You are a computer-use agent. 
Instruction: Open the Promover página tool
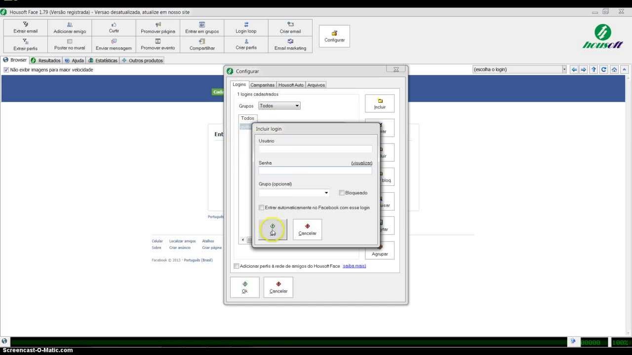tap(158, 28)
